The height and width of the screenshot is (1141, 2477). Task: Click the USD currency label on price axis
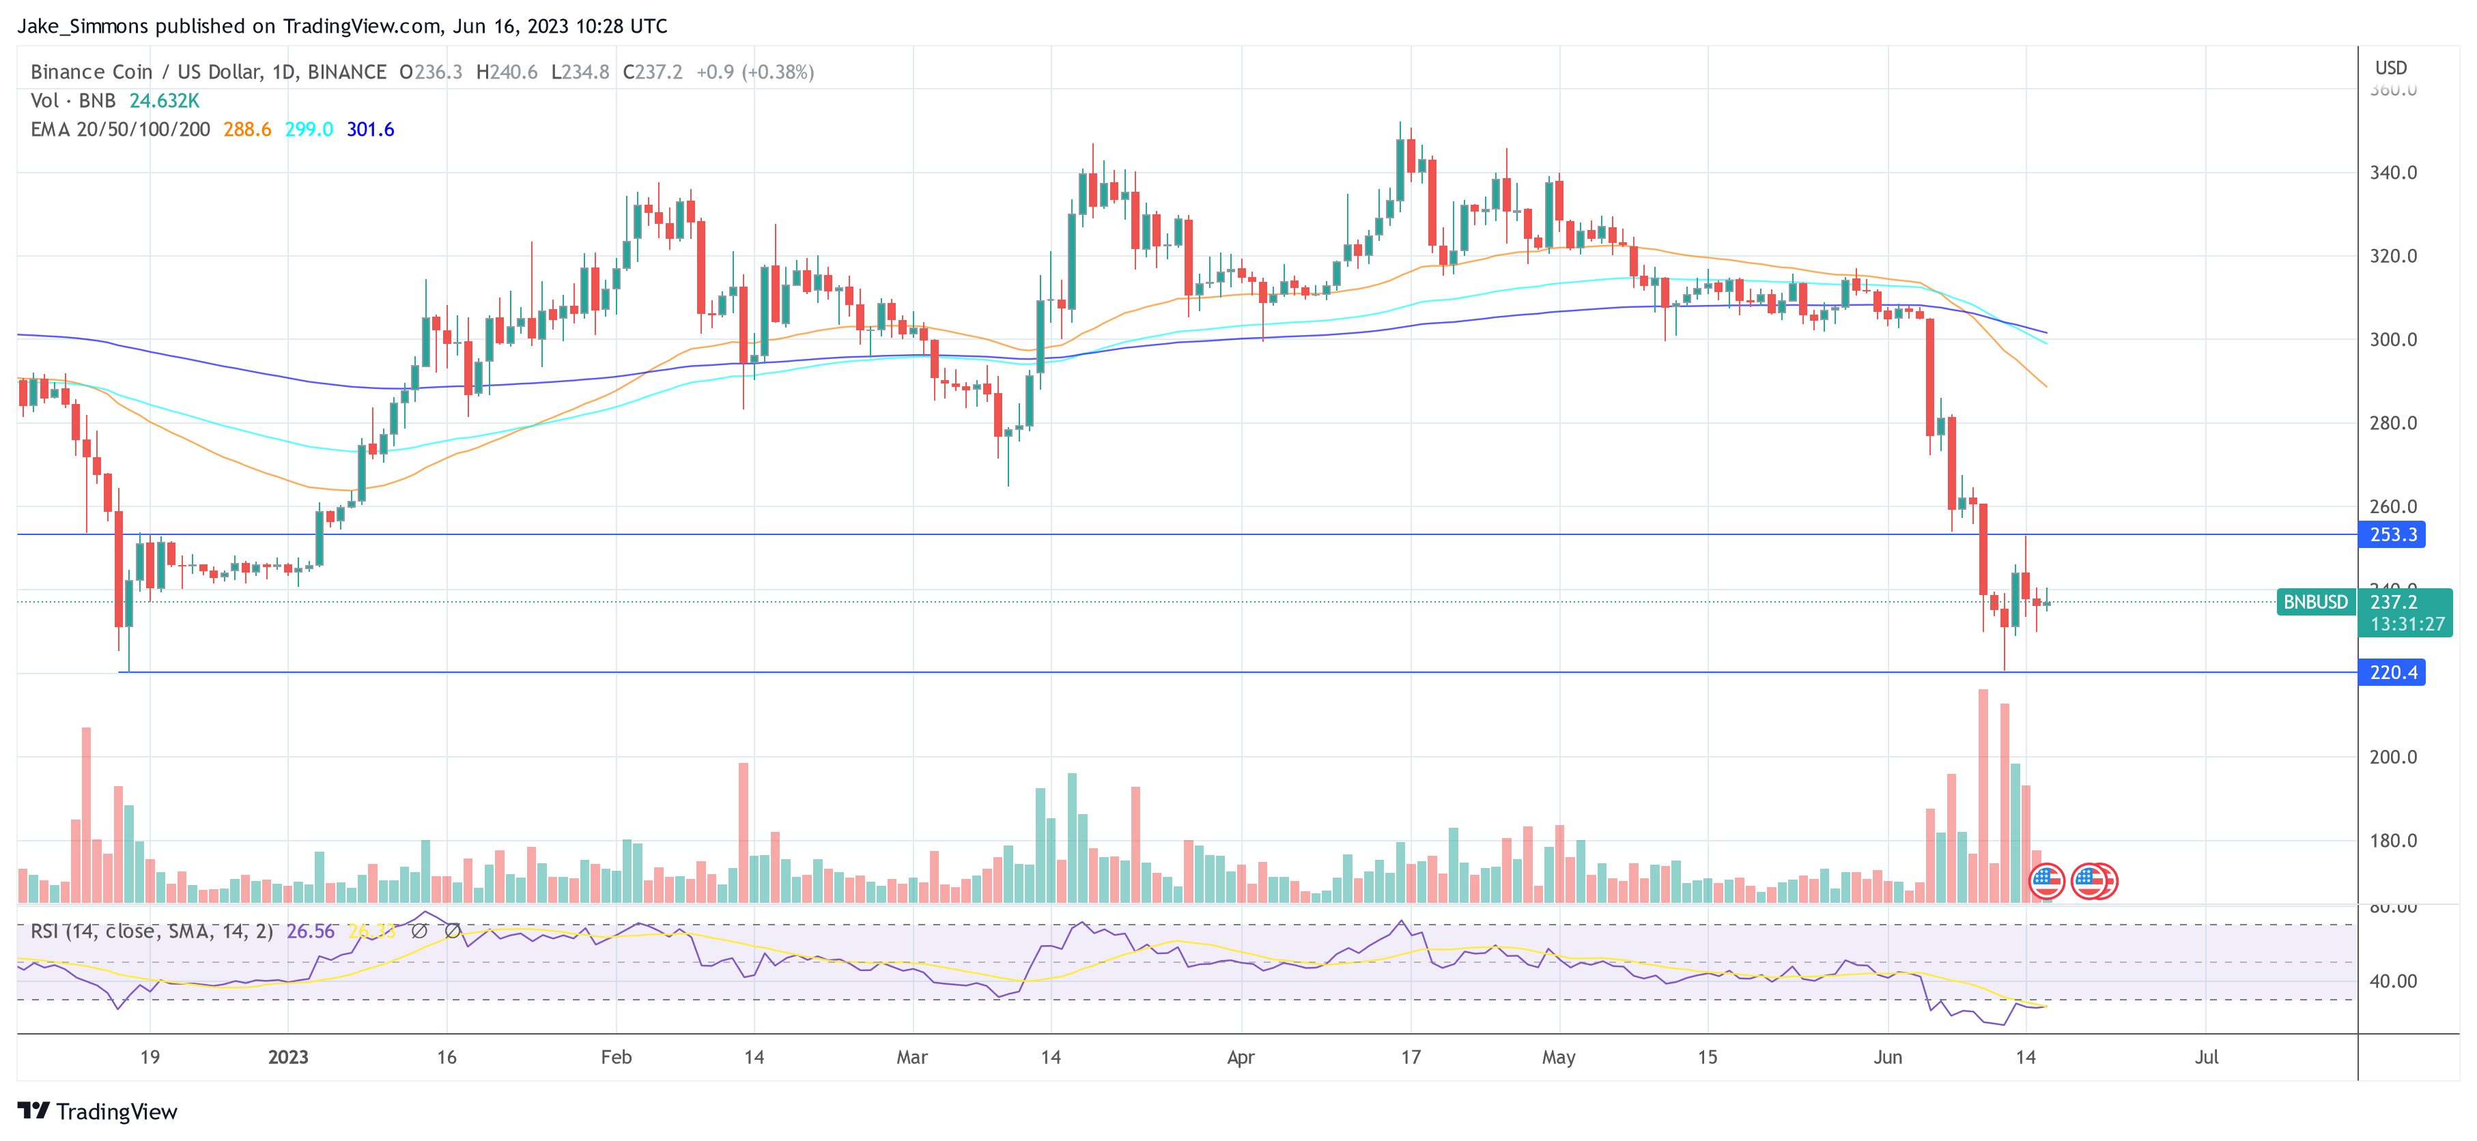click(x=2390, y=68)
